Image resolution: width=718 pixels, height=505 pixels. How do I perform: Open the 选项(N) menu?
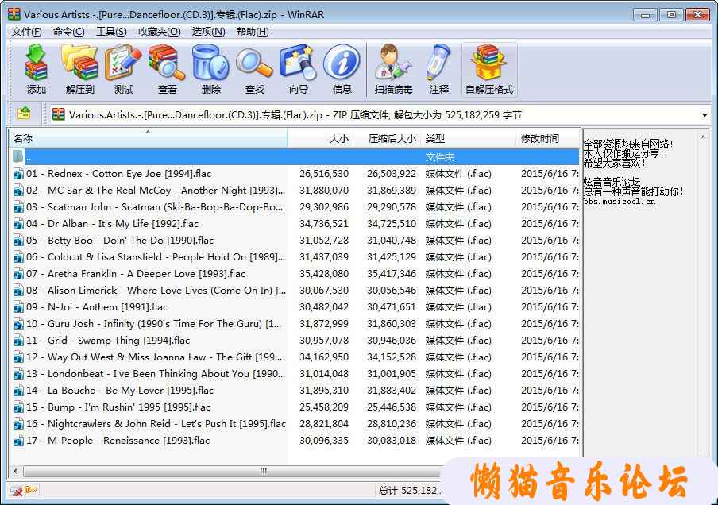tap(208, 32)
